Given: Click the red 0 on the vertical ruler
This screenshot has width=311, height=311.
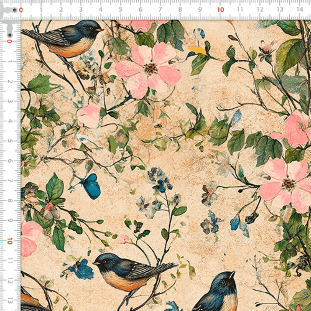Looking at the screenshot, I should tap(9, 41).
